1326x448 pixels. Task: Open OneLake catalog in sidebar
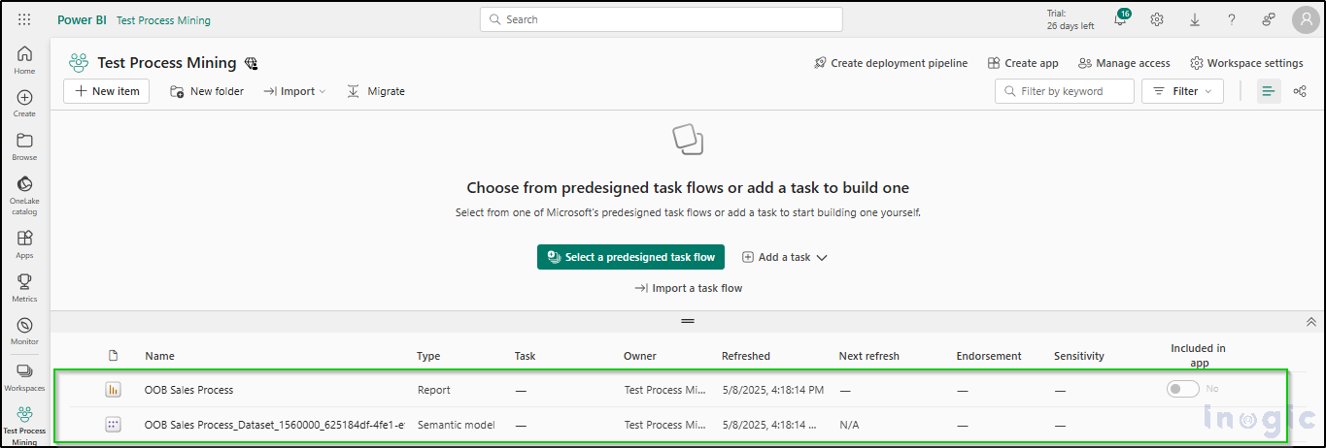pos(24,196)
